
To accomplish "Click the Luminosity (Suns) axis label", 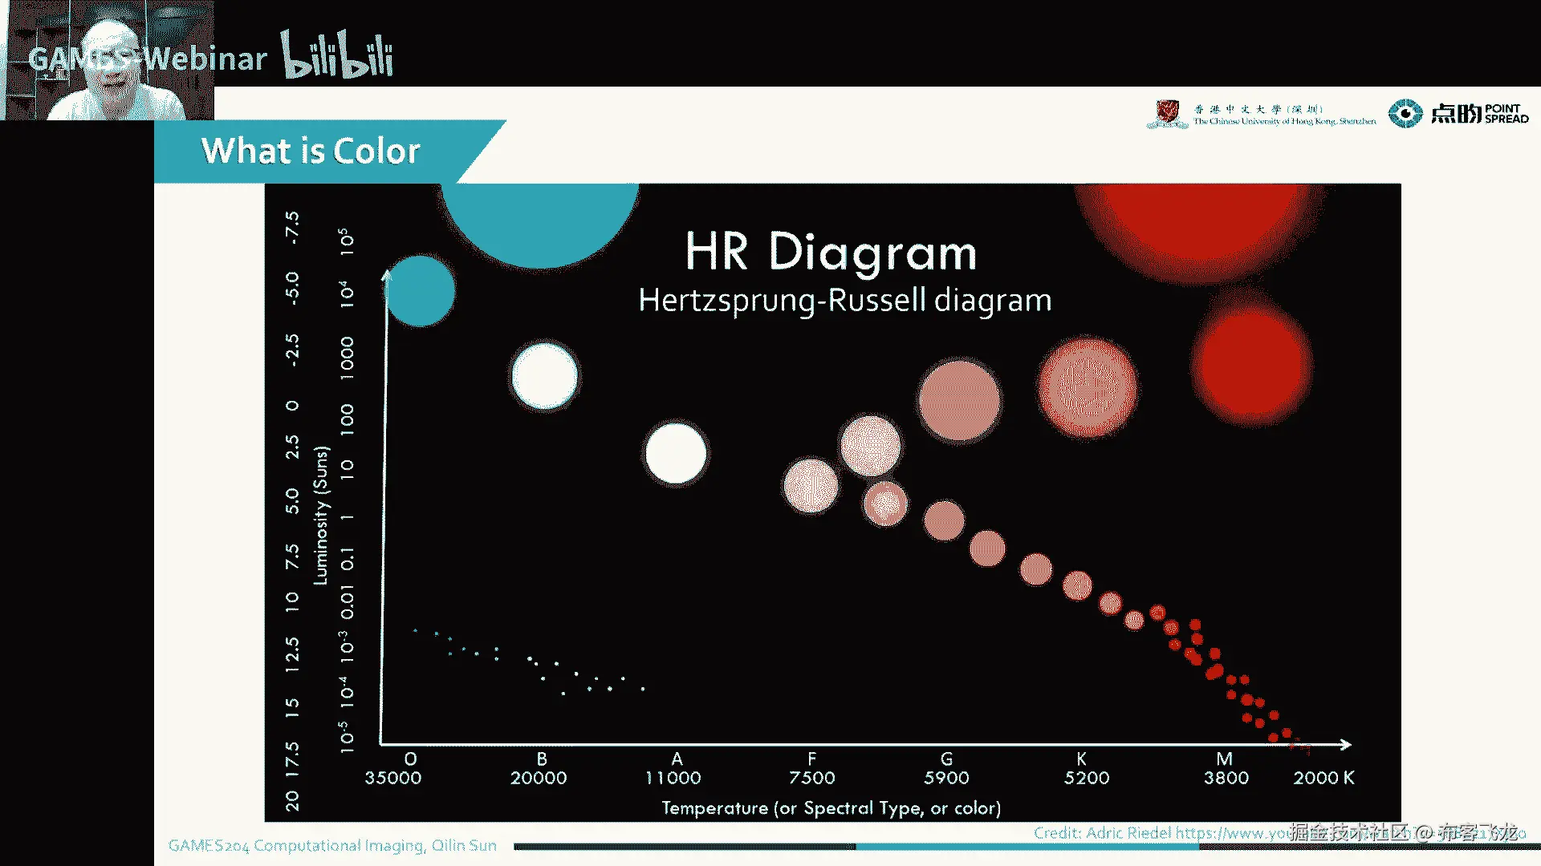I will pos(321,515).
